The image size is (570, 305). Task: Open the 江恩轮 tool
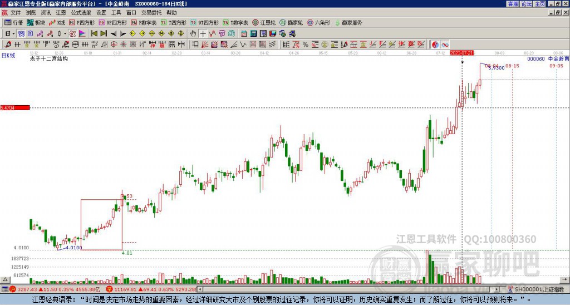tap(264, 22)
